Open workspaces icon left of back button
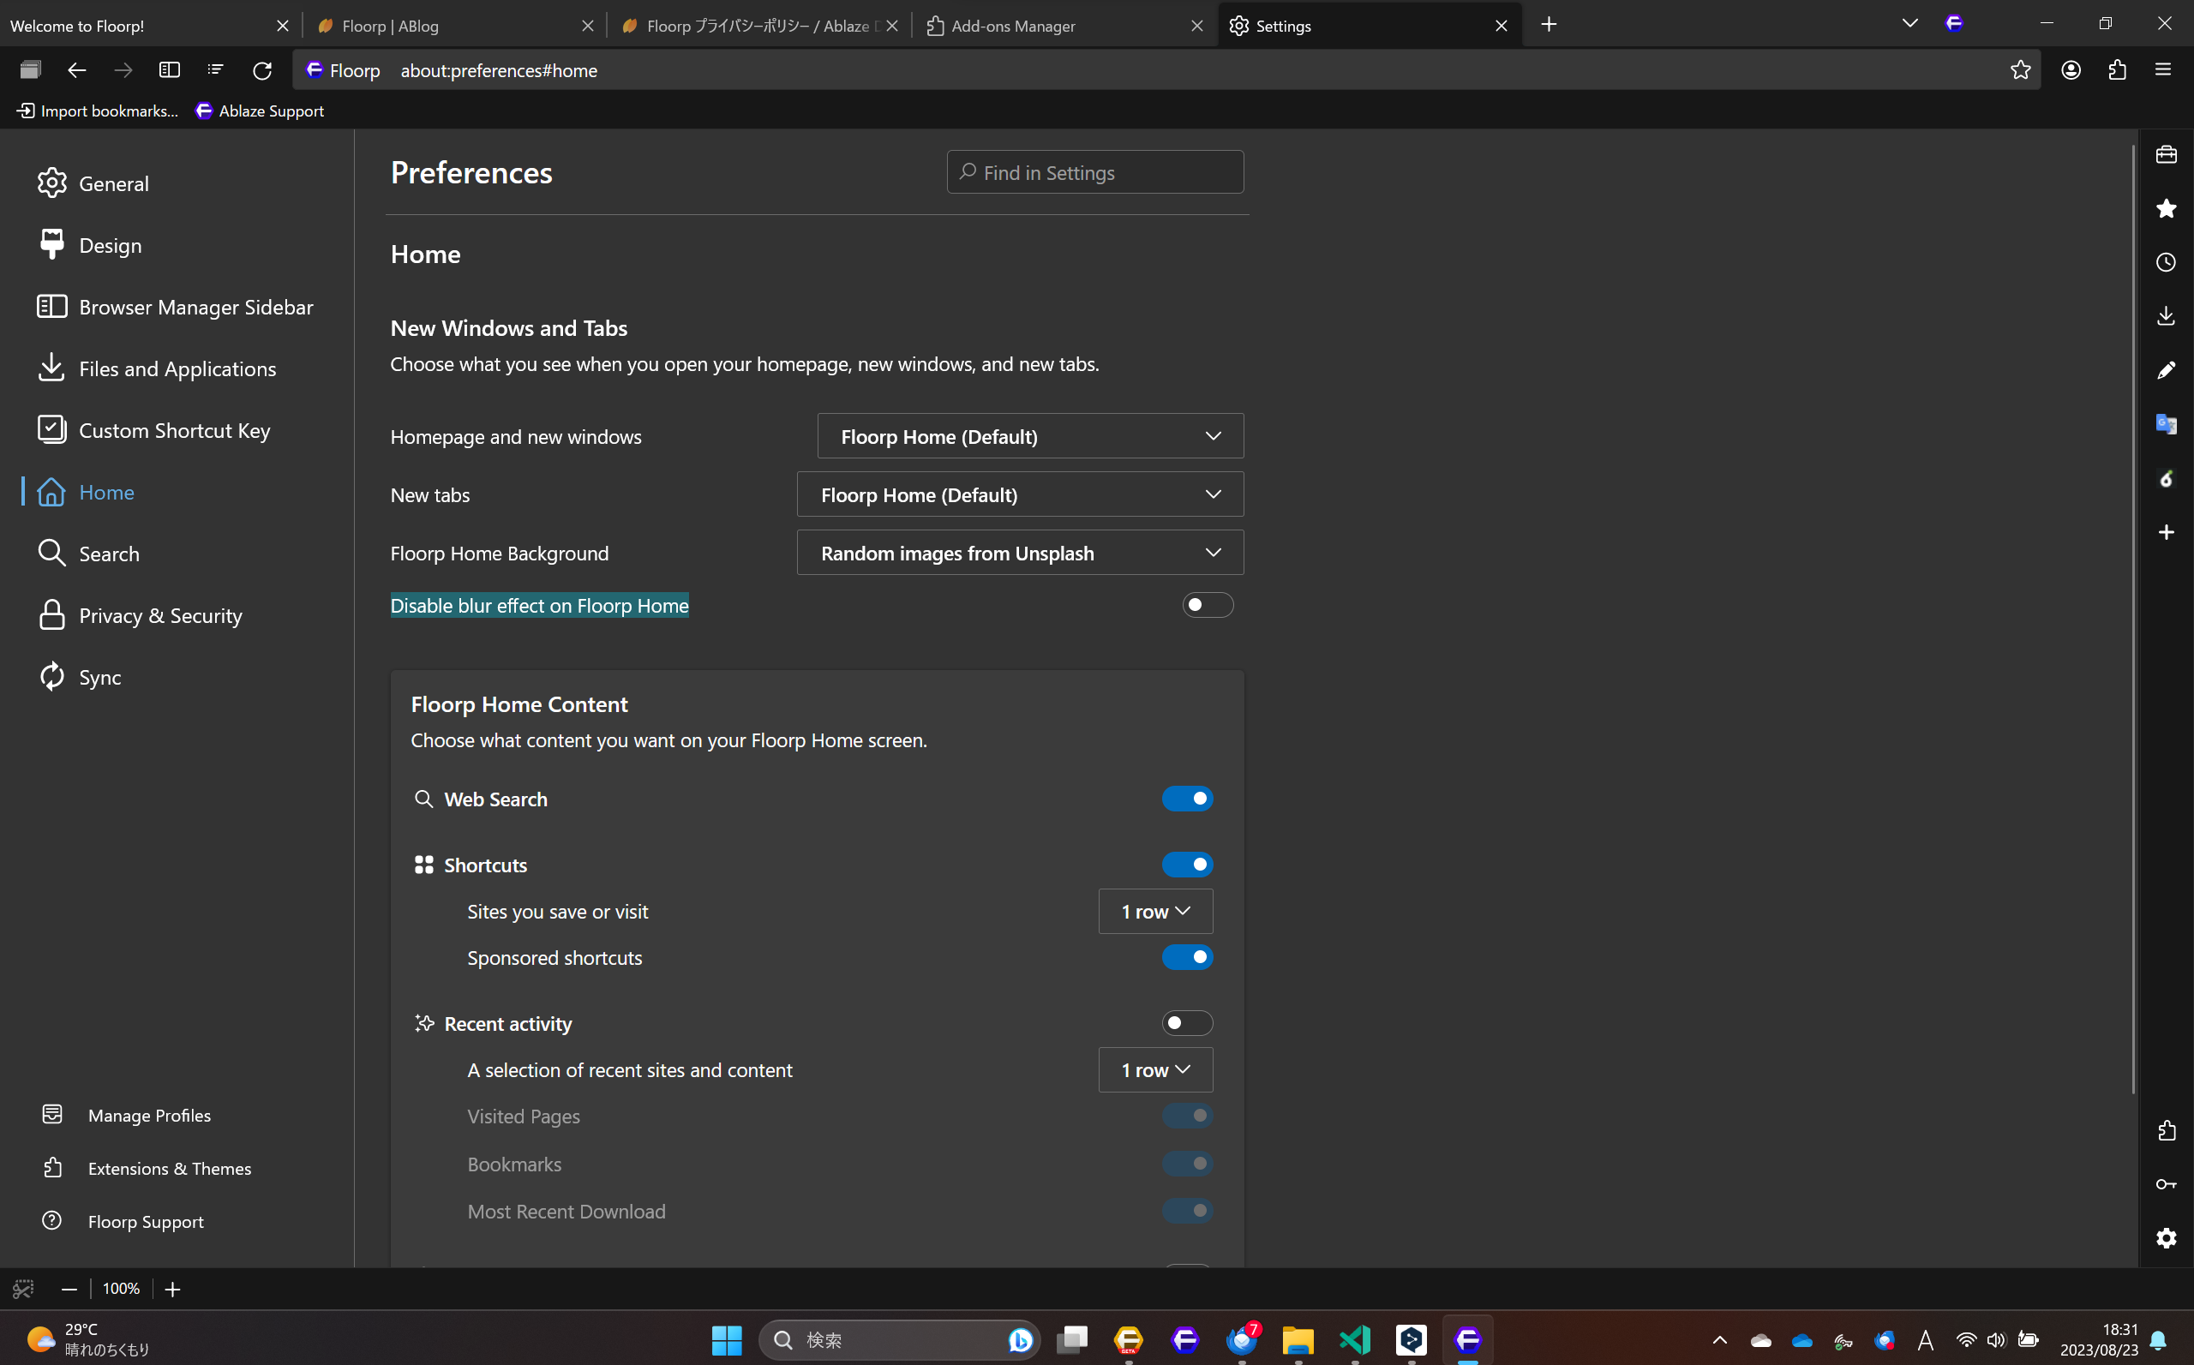 tap(31, 70)
